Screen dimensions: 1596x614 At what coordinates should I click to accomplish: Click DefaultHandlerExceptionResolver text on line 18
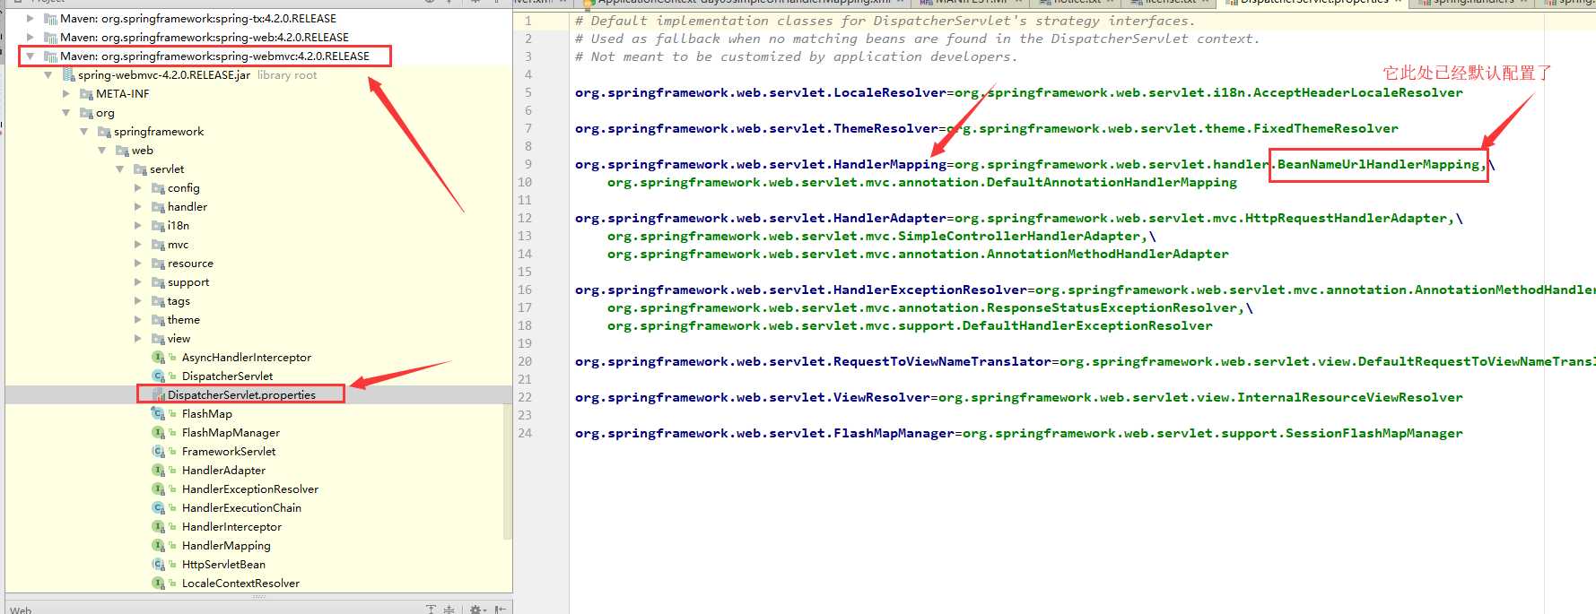pos(1087,325)
